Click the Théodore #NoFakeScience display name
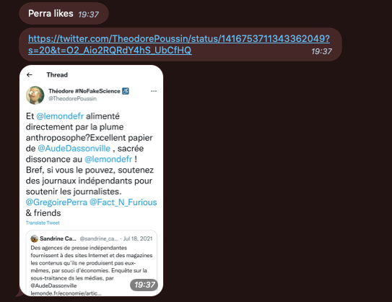392x302 pixels. [x=84, y=91]
